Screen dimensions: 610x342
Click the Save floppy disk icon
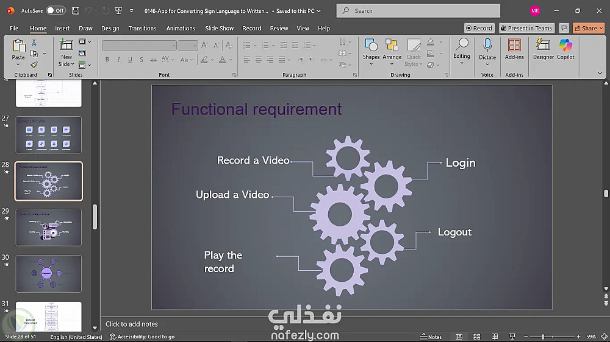click(x=76, y=11)
